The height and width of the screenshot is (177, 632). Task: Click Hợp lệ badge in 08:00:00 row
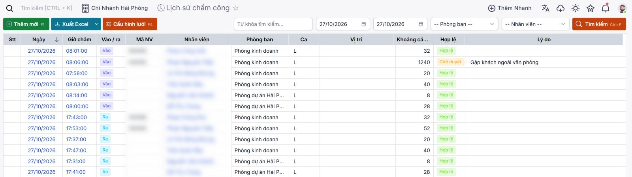pos(446,106)
